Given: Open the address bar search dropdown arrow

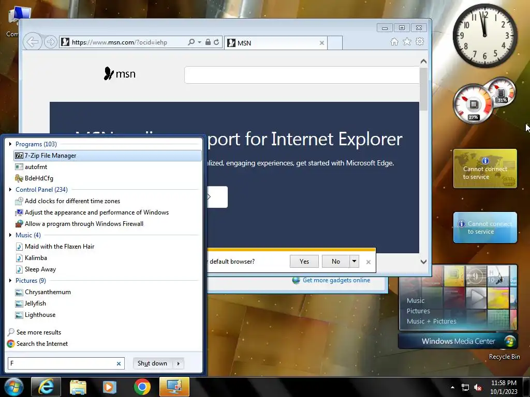Looking at the screenshot, I should pos(199,42).
